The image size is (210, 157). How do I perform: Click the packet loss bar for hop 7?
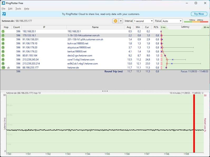161,55
